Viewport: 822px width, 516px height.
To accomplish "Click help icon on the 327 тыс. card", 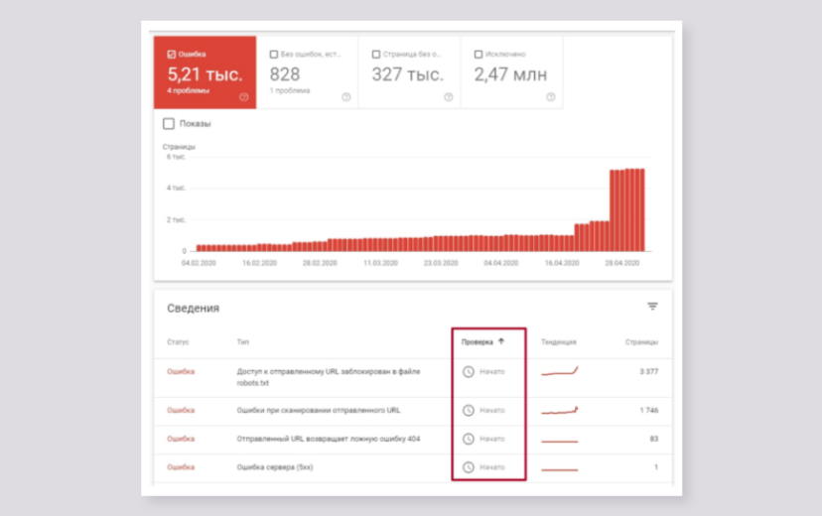I will (449, 97).
